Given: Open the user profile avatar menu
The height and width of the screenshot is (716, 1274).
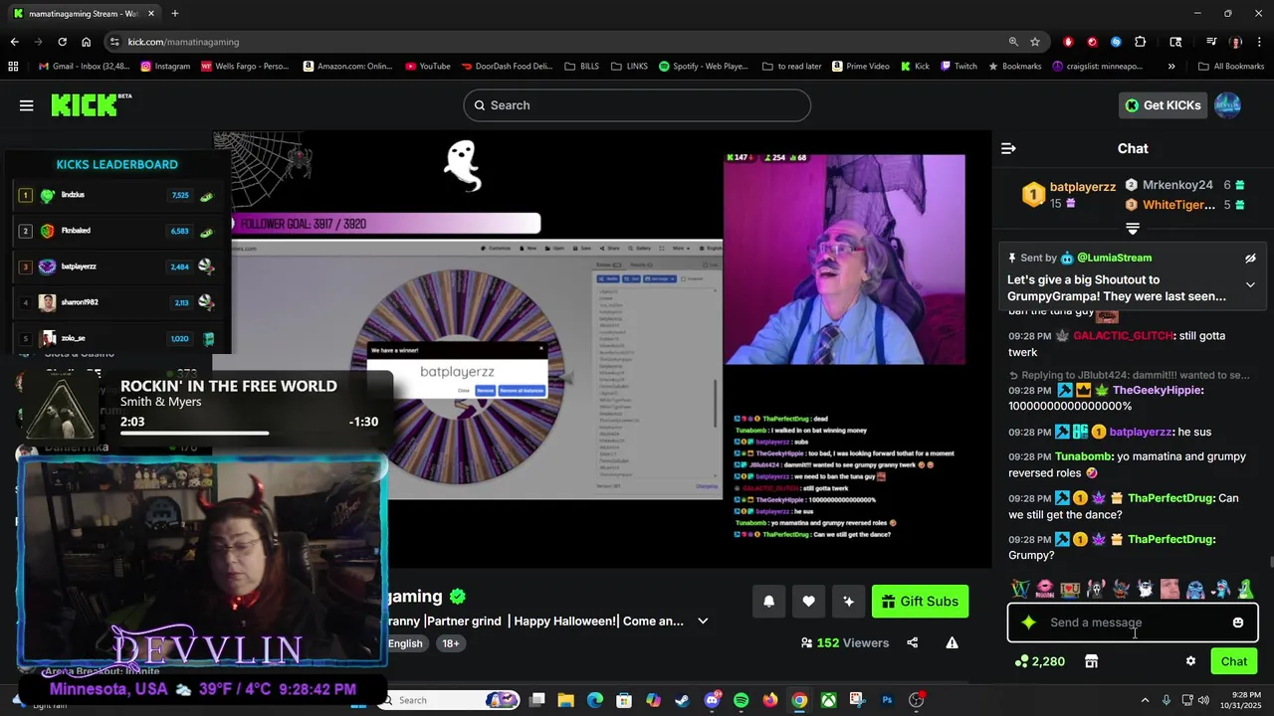Looking at the screenshot, I should [x=1228, y=105].
